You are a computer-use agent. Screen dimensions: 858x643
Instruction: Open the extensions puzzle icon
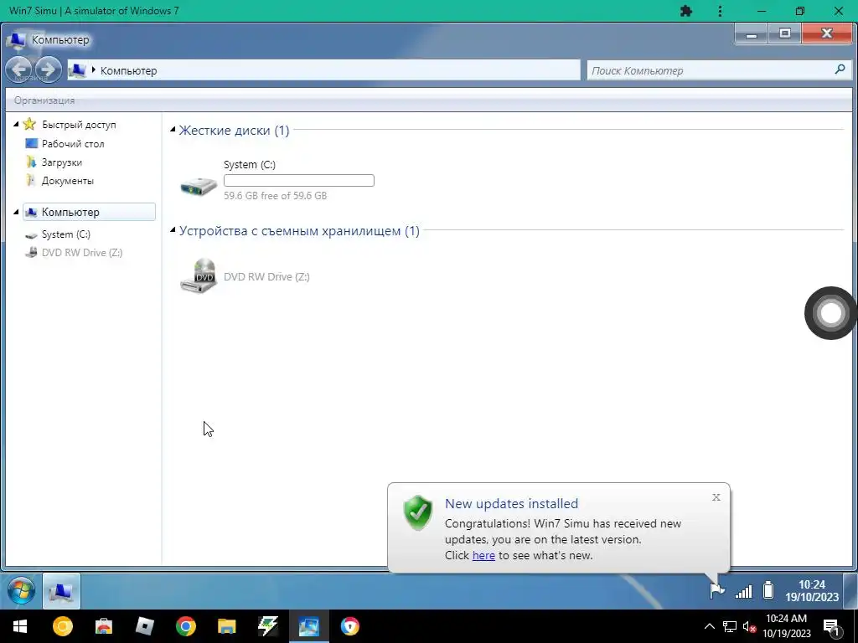tap(685, 11)
